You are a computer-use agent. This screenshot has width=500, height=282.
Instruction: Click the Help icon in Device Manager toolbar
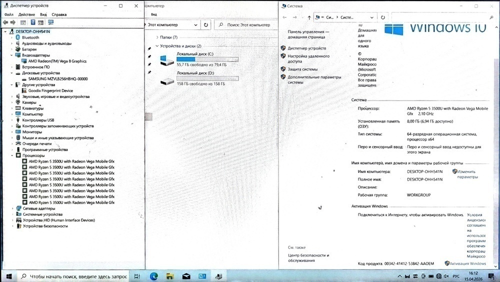(x=33, y=22)
